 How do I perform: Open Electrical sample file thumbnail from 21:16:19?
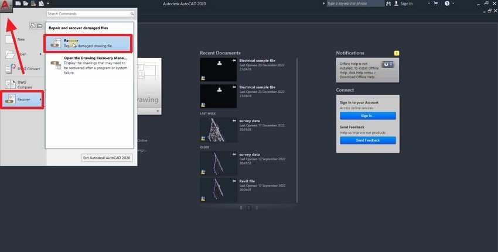point(218,96)
